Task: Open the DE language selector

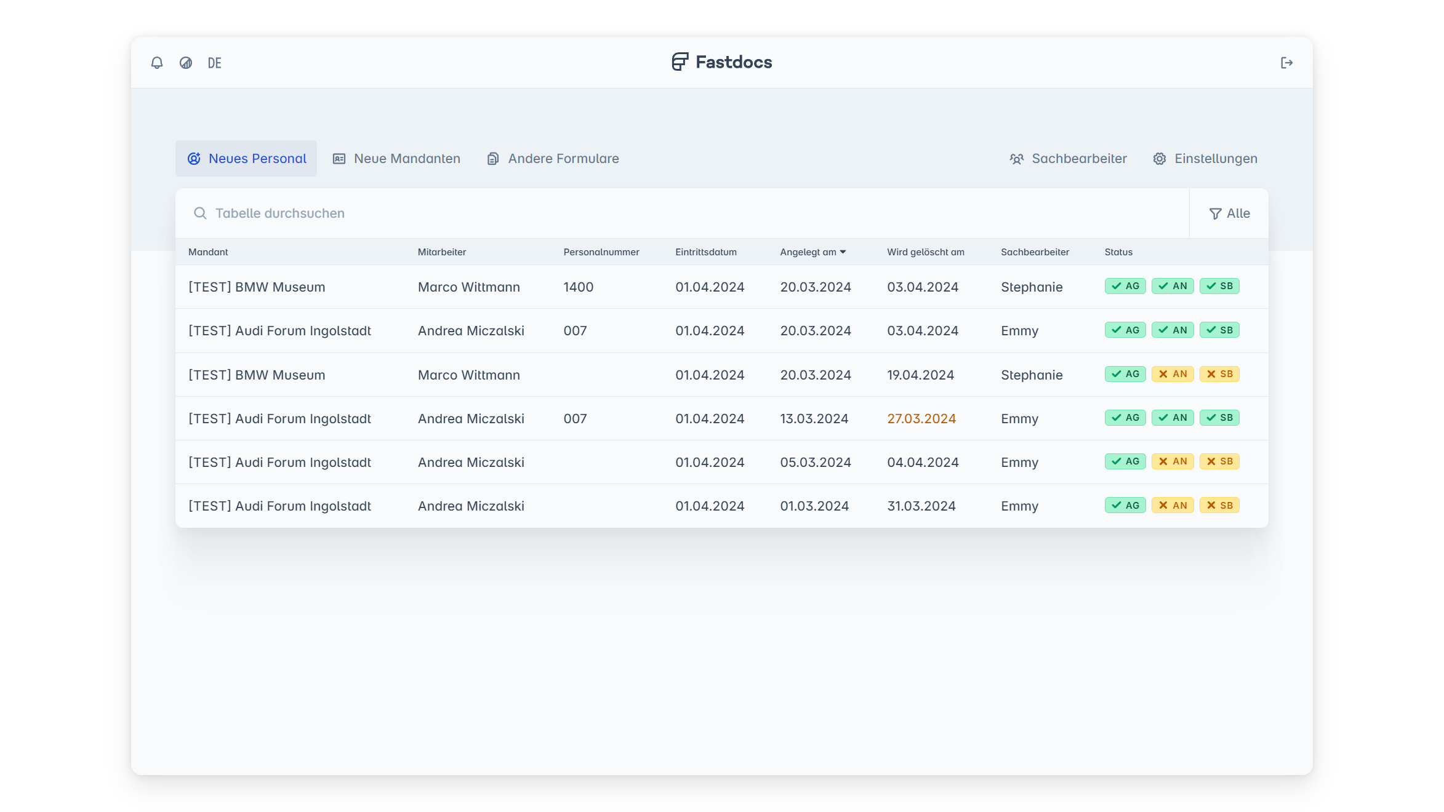Action: [x=214, y=63]
